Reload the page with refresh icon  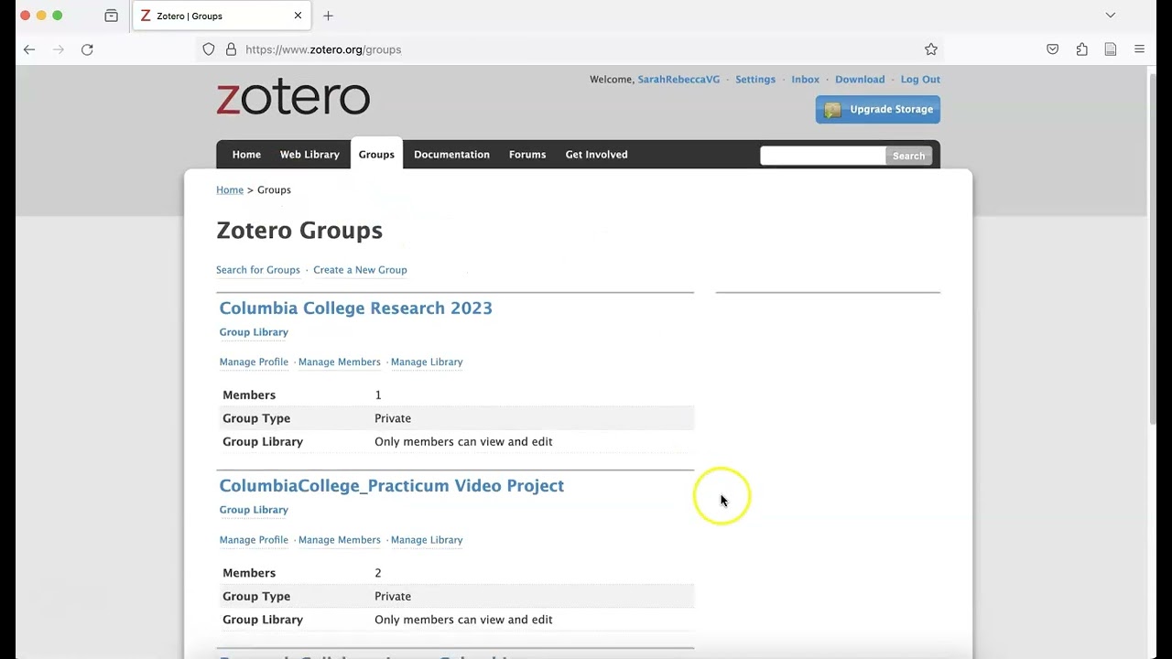[87, 49]
